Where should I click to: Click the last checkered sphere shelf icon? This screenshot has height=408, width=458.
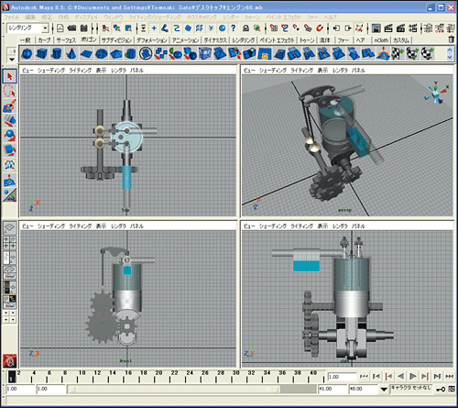[x=428, y=54]
